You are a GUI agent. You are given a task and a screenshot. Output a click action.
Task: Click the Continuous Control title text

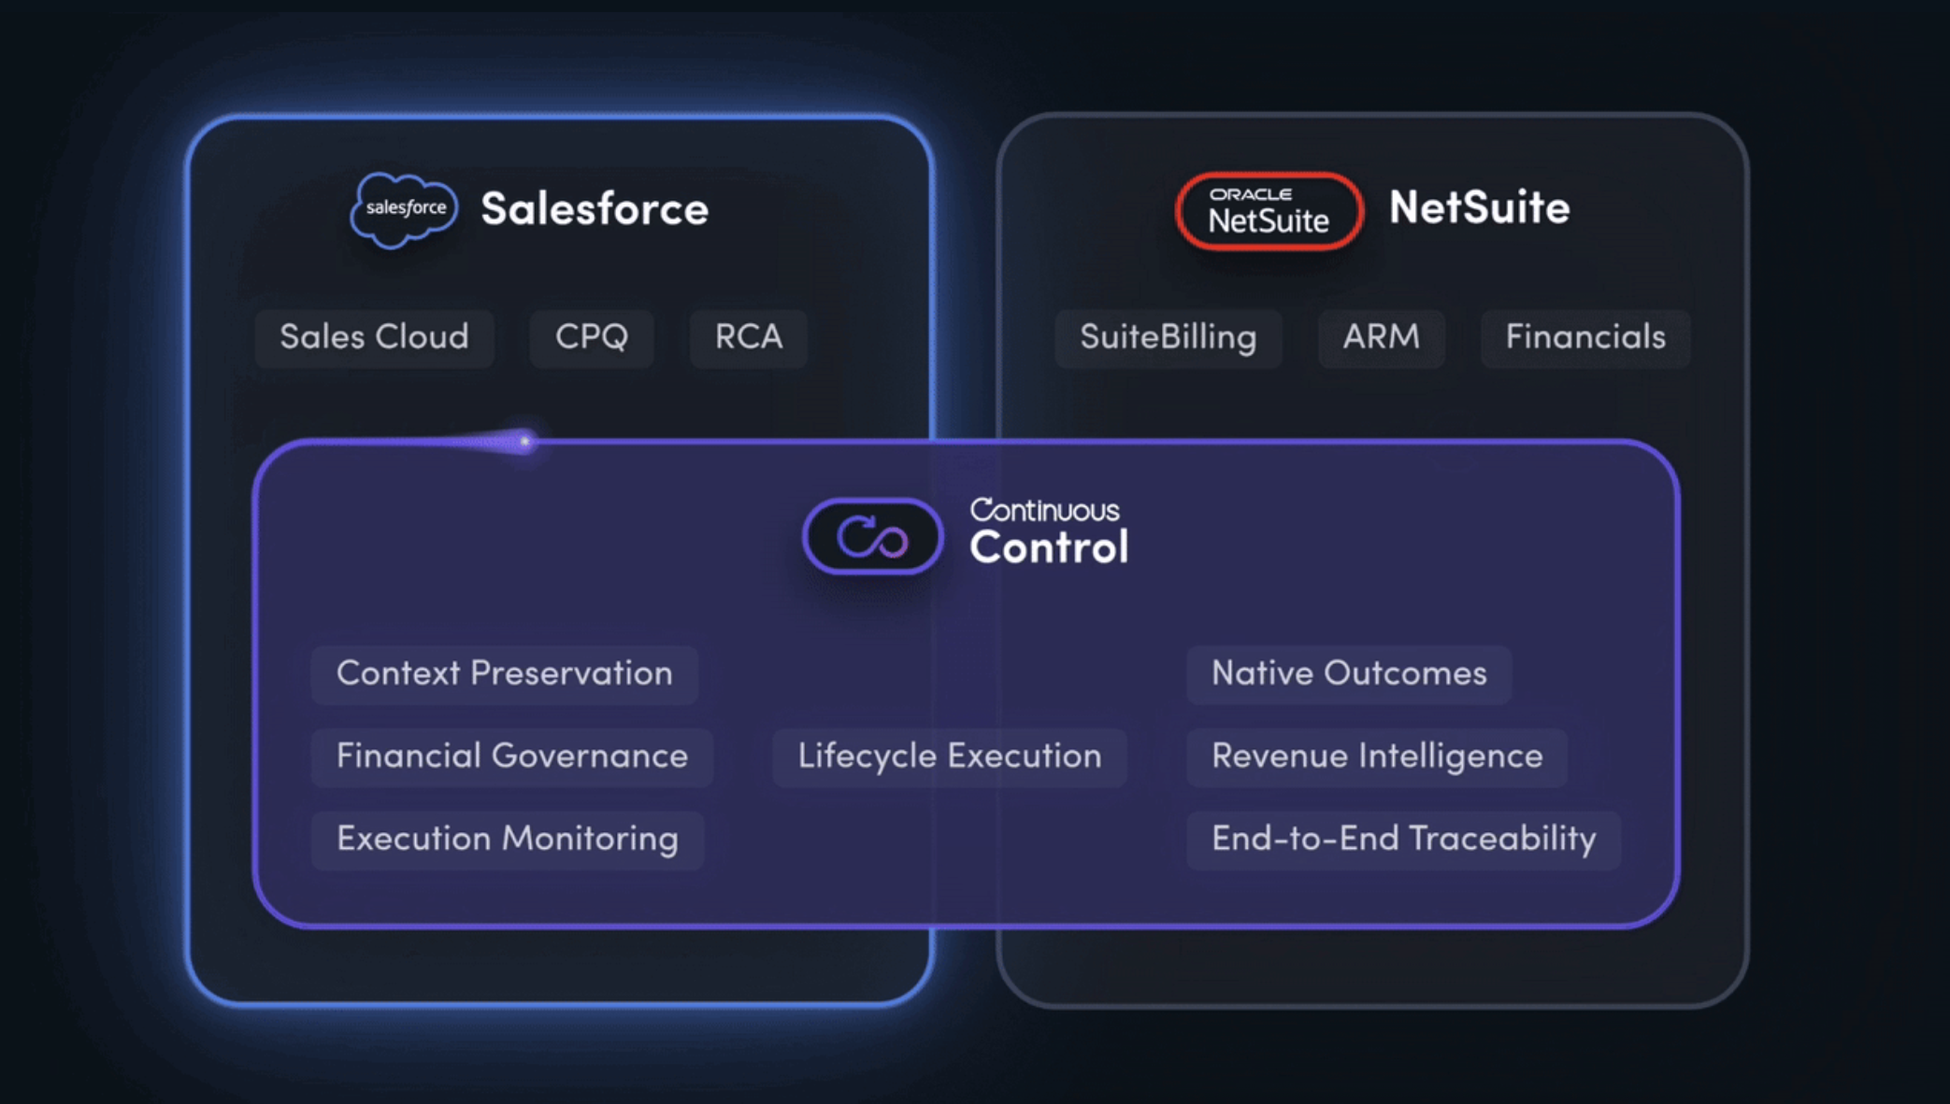pyautogui.click(x=1049, y=533)
